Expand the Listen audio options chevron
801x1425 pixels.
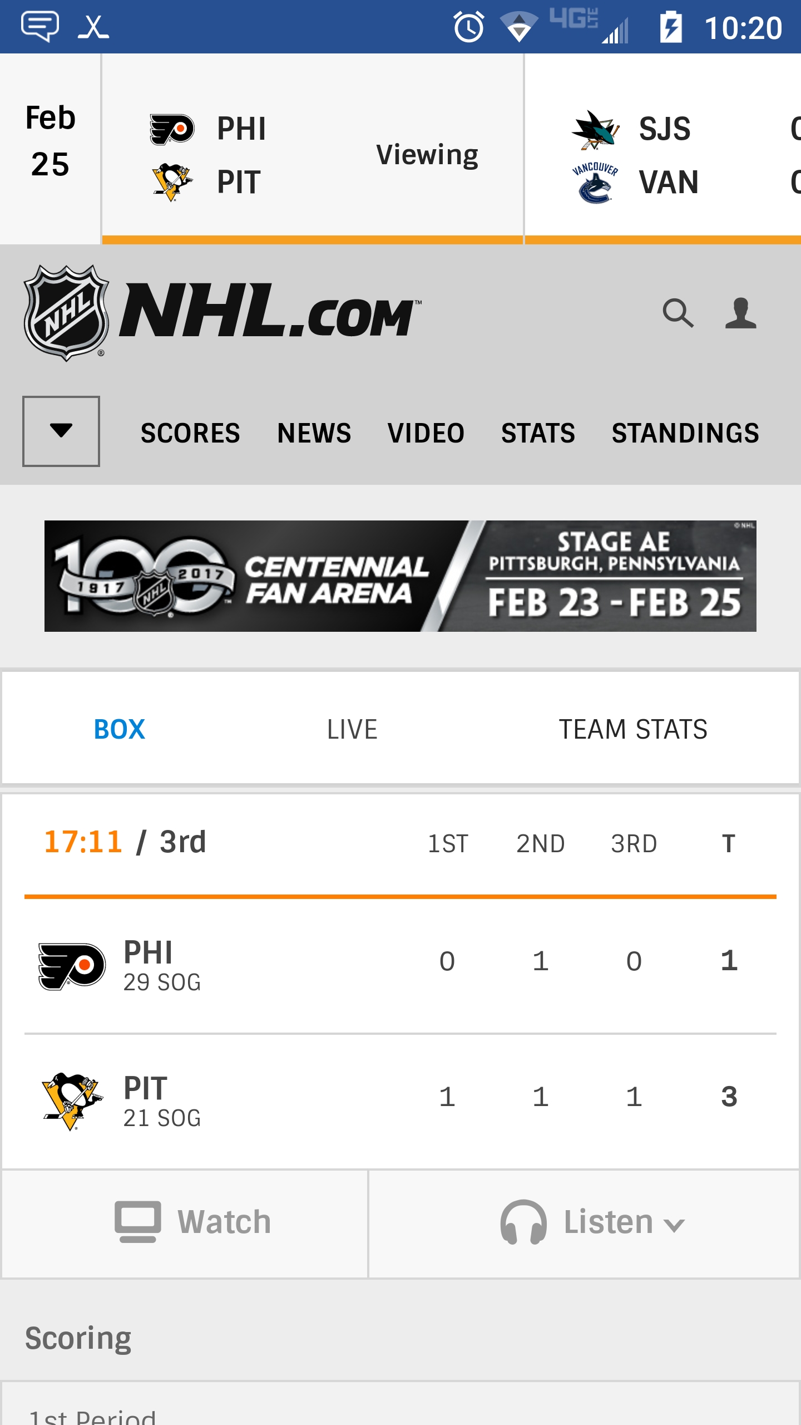pyautogui.click(x=674, y=1225)
